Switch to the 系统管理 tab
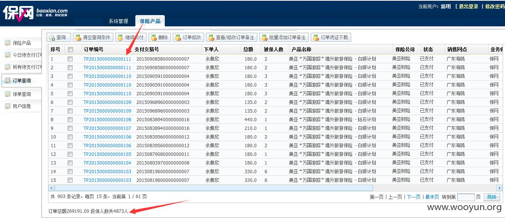Viewport: 505px width, 218px height. point(118,21)
